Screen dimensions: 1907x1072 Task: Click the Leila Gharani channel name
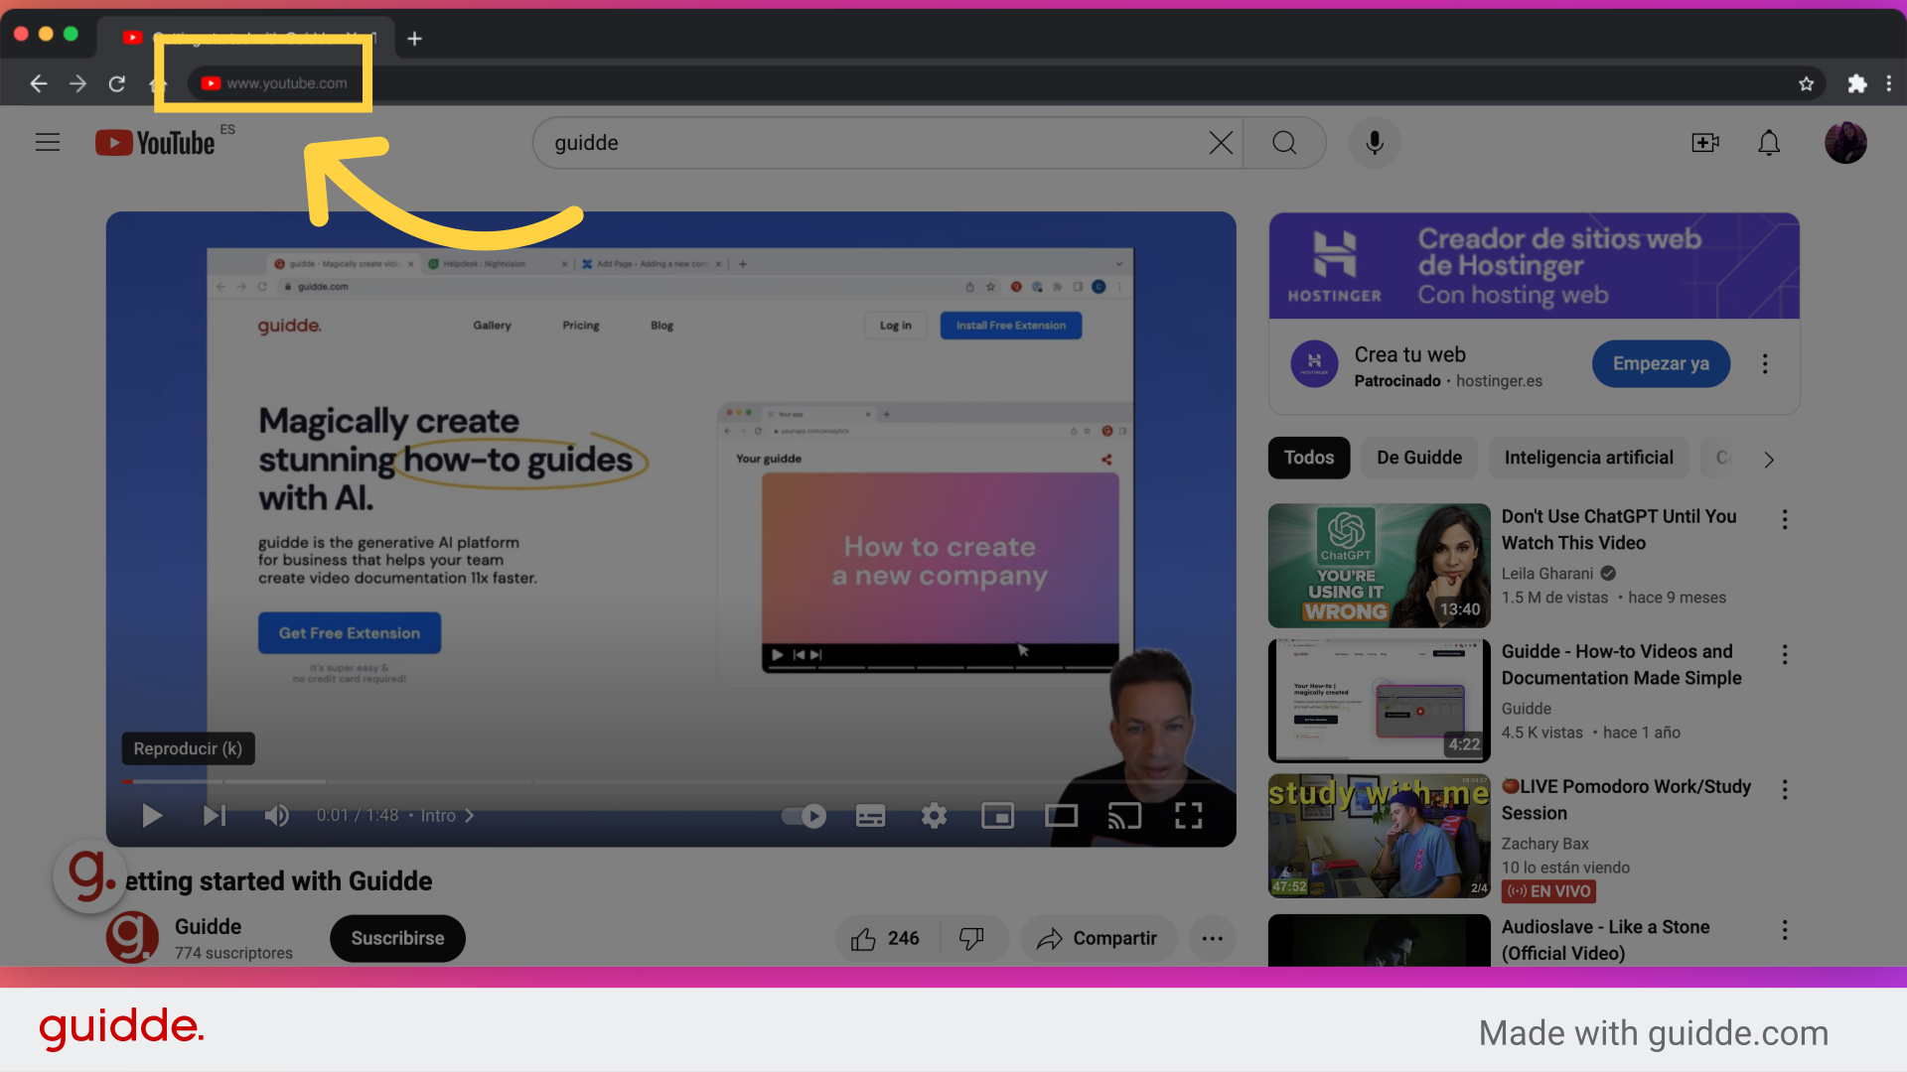[x=1546, y=574]
